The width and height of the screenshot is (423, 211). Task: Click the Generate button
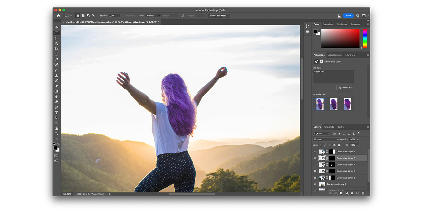point(345,87)
